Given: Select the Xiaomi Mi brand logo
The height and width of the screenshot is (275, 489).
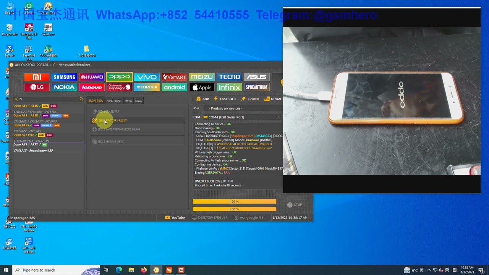Looking at the screenshot, I should (x=37, y=77).
